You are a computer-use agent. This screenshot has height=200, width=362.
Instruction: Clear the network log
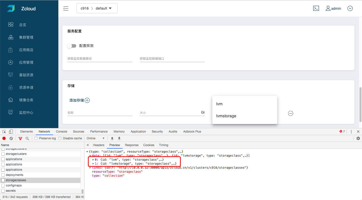(11, 138)
